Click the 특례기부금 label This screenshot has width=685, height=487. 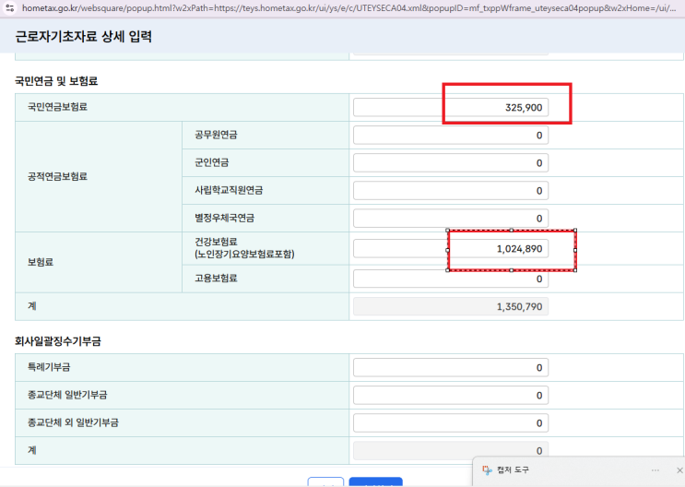click(x=49, y=367)
